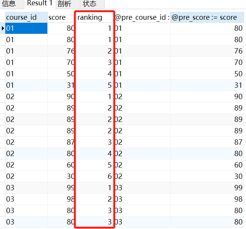This screenshot has width=246, height=229.
Task: Click the ranking column header
Action: tap(95, 17)
